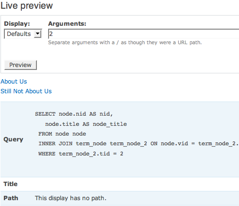The width and height of the screenshot is (239, 206).
Task: Click the Query row label
Action: (x=14, y=139)
